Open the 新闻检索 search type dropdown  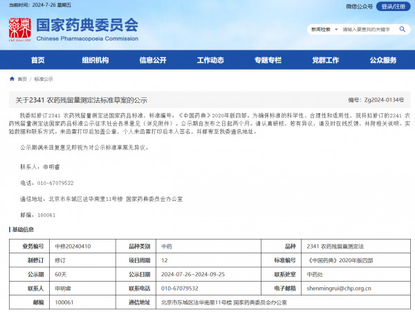321,30
